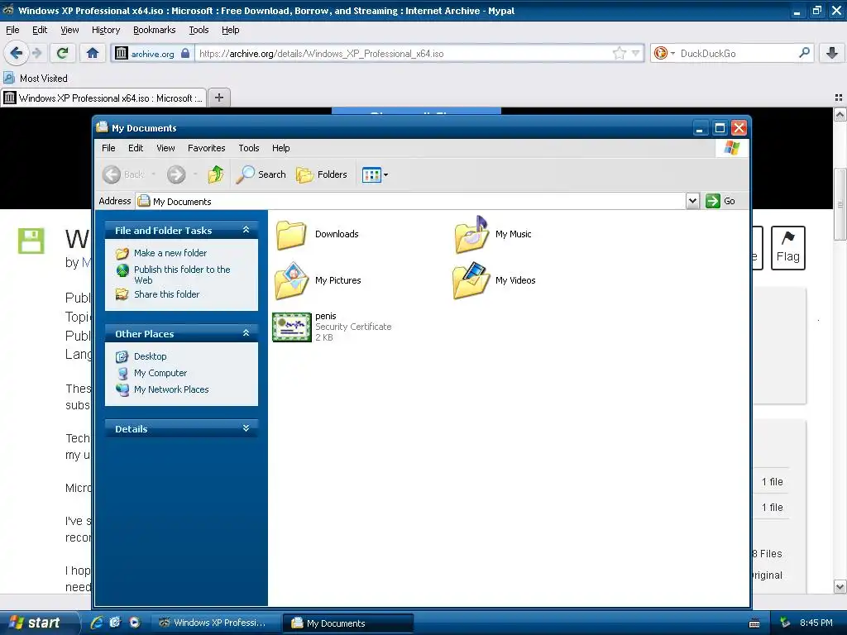Open Explorer's View menu
Image resolution: width=847 pixels, height=635 pixels.
165,148
